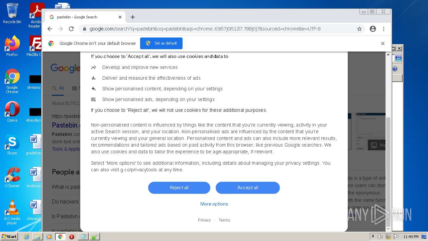Click the Action Center flag tray icon
Viewport: 428px width, 241px height.
point(396,237)
